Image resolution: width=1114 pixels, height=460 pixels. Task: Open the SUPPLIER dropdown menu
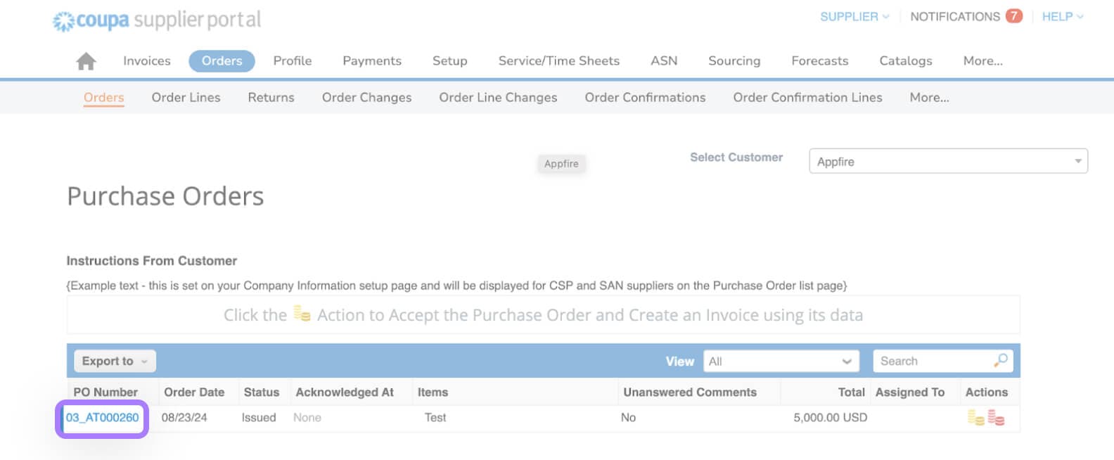click(x=854, y=17)
